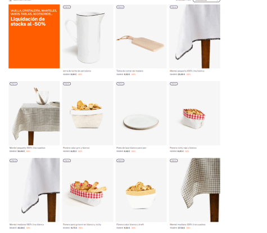Click the Oferta badge on the kraft bread basket
Viewport: 267px width, 233px height.
point(120,160)
